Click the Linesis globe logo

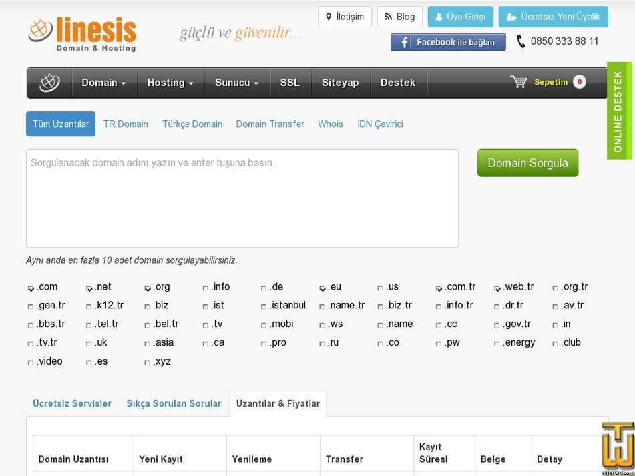40,30
